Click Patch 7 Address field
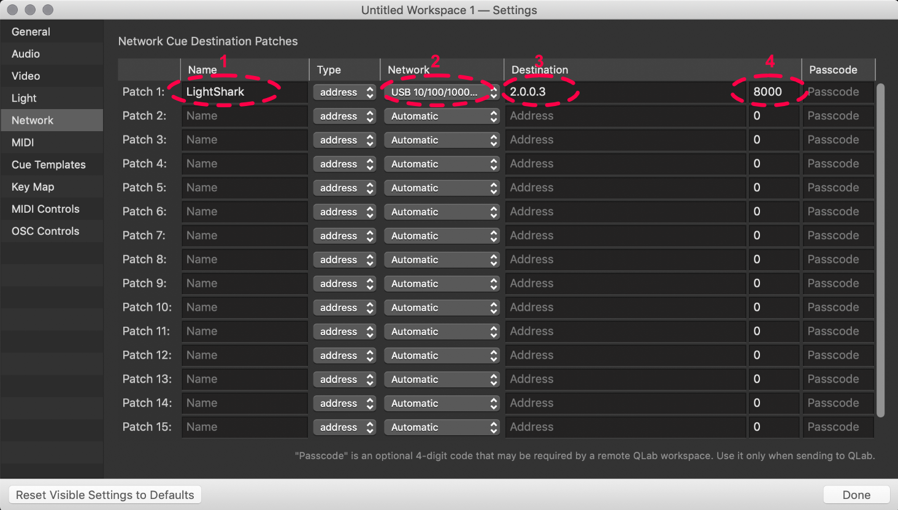 (x=626, y=235)
